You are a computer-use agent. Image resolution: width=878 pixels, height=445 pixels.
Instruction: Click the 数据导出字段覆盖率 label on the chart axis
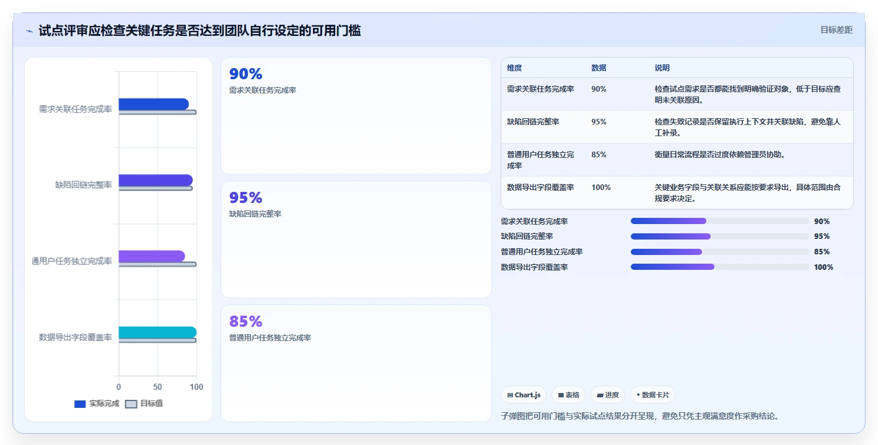click(x=75, y=337)
